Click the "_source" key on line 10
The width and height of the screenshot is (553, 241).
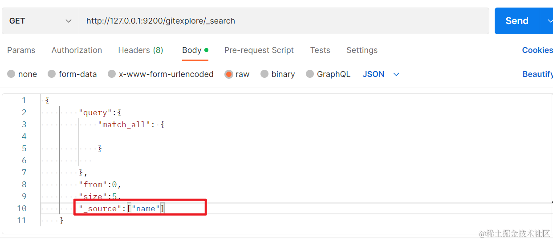click(100, 209)
